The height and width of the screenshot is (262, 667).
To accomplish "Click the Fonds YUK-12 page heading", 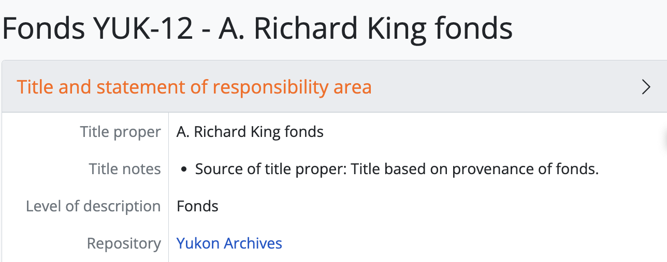I will pyautogui.click(x=257, y=29).
